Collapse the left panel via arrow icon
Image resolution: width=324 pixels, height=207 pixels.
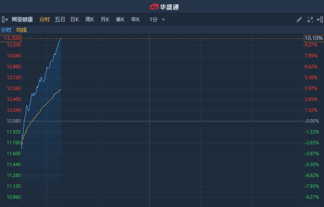point(5,20)
